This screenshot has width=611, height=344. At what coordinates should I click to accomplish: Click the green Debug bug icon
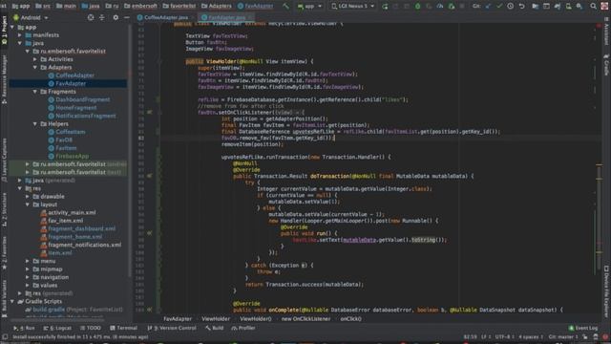(x=418, y=7)
